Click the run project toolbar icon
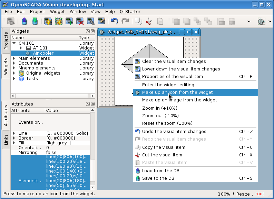The height and width of the screenshot is (199, 274). (11, 21)
